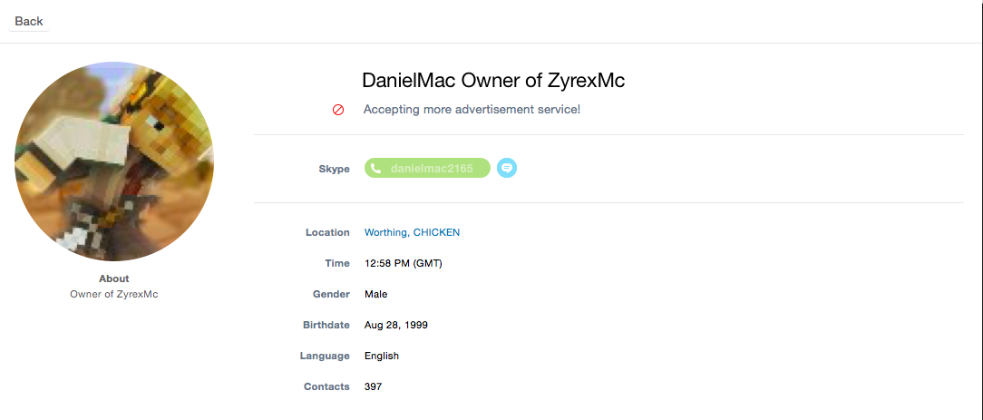Click the circular profile avatar picture
This screenshot has height=420, width=983.
tap(114, 161)
